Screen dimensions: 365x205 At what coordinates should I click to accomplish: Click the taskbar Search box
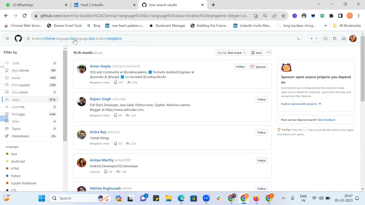pyautogui.click(x=80, y=198)
